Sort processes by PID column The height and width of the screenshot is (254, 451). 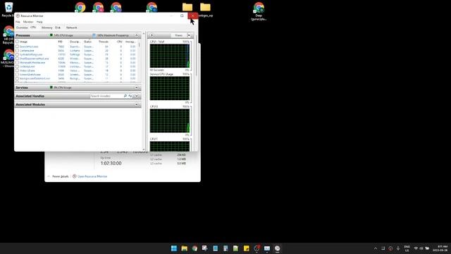point(60,42)
